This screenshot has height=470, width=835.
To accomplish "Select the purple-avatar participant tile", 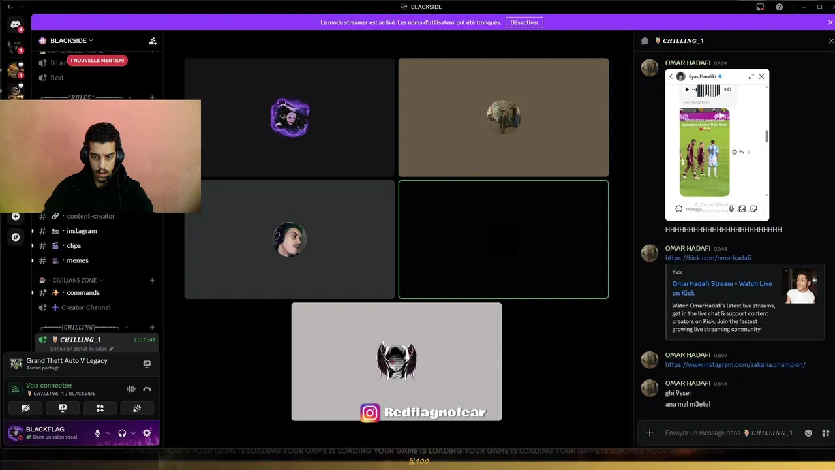I will (290, 117).
